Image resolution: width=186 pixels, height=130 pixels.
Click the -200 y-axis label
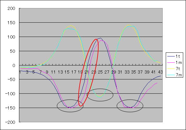[x=10, y=122]
